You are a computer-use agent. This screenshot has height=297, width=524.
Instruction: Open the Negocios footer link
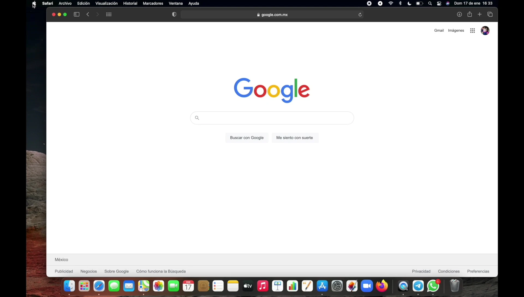(89, 271)
